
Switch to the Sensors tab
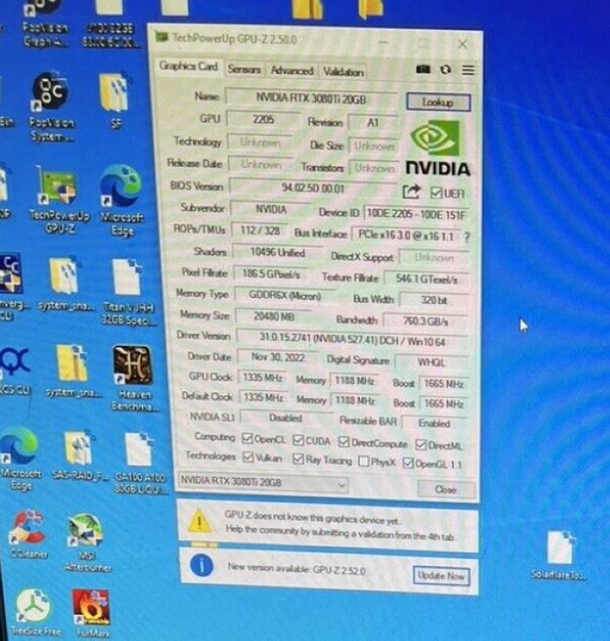point(244,70)
